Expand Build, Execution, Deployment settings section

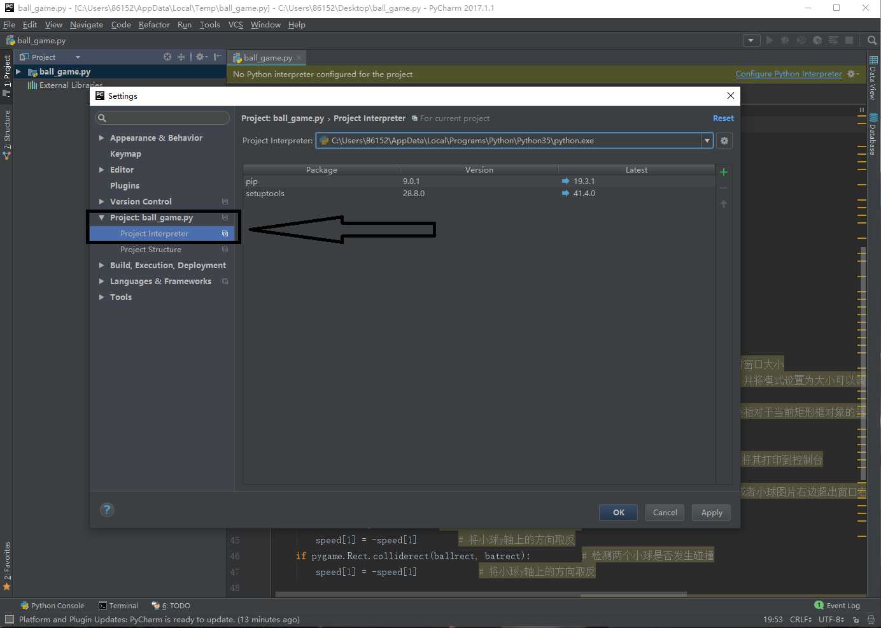[x=101, y=265]
